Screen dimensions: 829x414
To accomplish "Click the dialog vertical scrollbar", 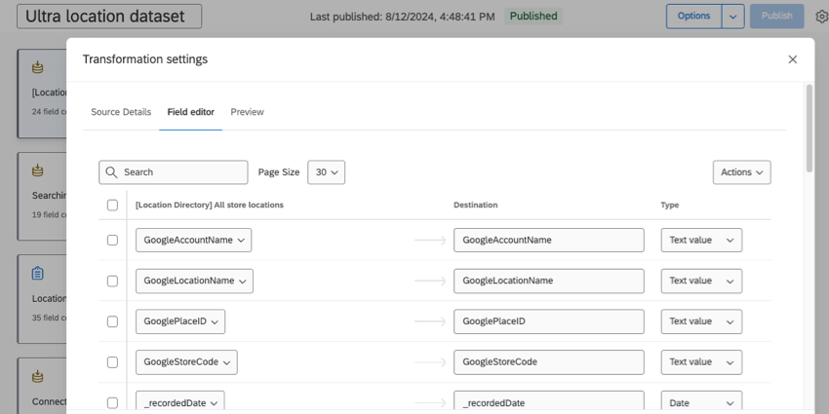I will coord(809,128).
